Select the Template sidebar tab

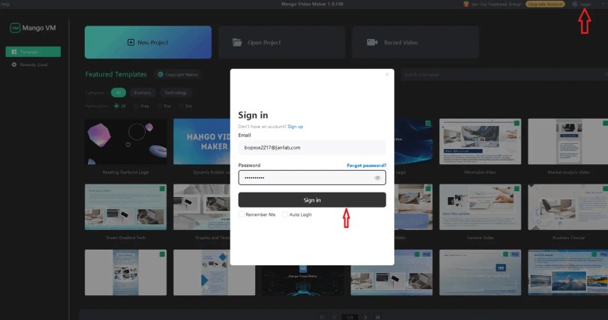pos(33,52)
